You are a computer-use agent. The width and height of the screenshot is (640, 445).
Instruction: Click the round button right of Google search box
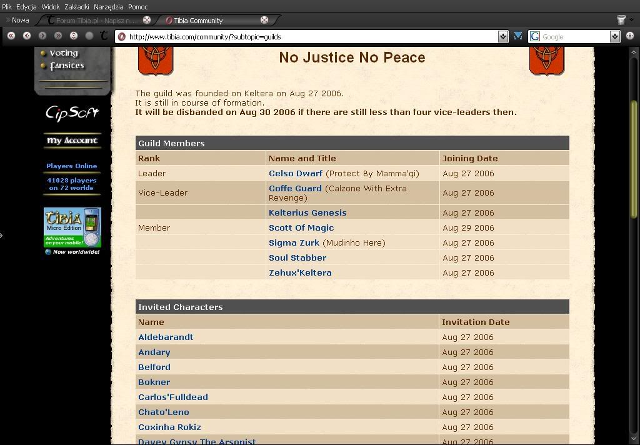pos(630,36)
